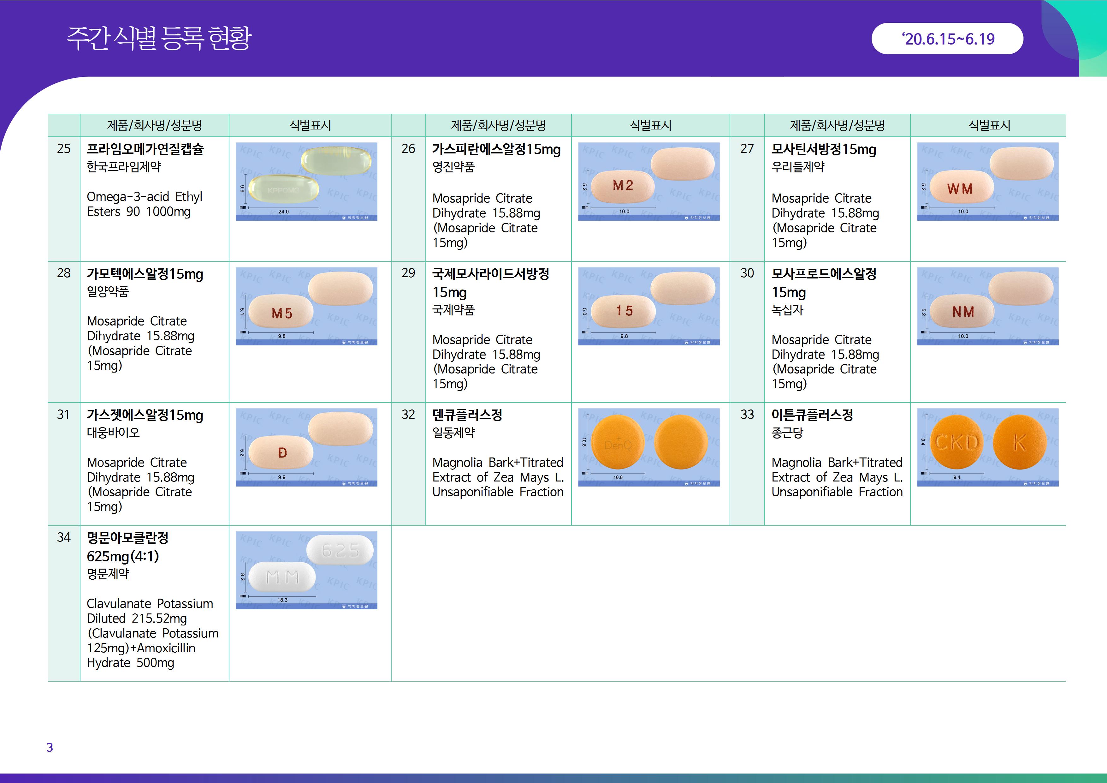Click the date range badge '20.6.15~6.19

click(x=947, y=39)
